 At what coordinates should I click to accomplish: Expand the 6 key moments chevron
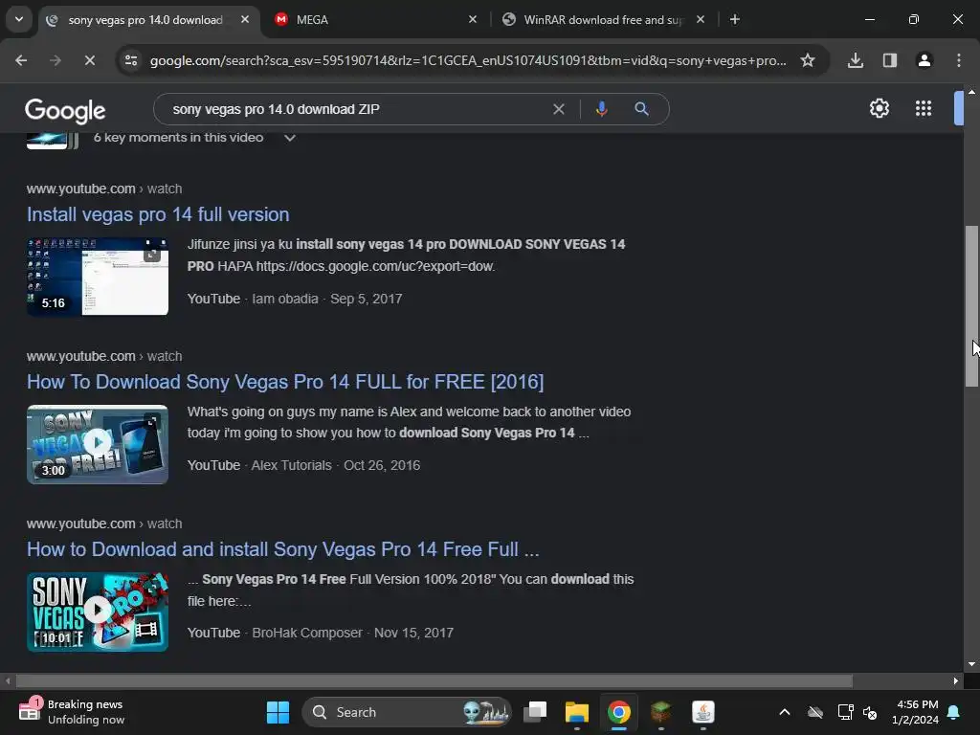(x=289, y=138)
